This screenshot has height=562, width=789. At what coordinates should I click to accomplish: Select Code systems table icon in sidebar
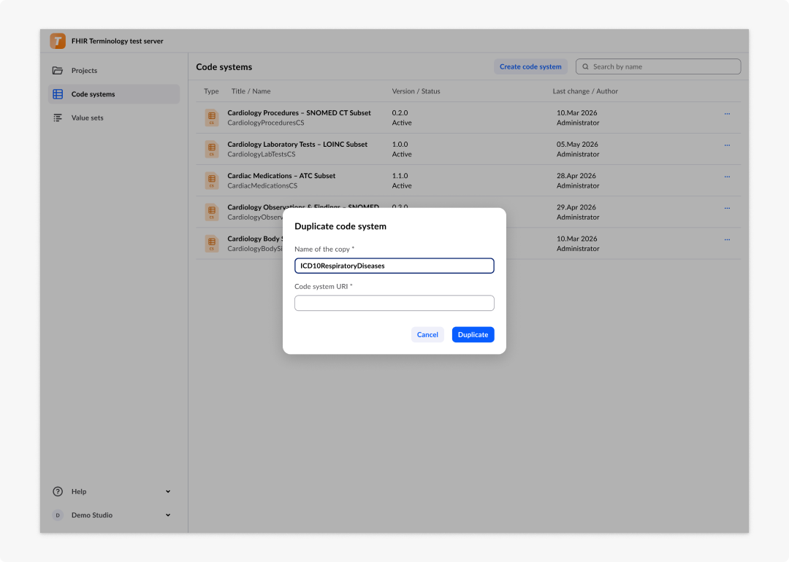pyautogui.click(x=58, y=94)
